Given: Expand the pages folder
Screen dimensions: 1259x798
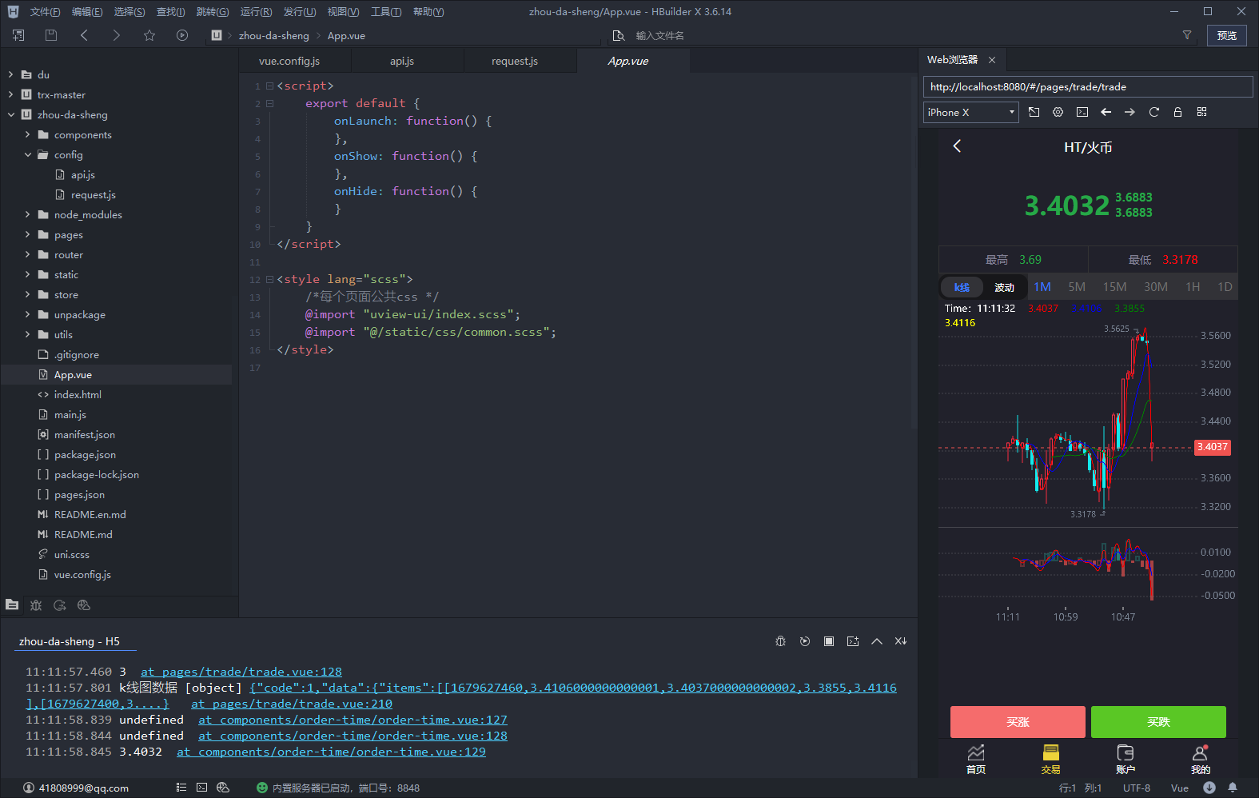Looking at the screenshot, I should tap(27, 234).
